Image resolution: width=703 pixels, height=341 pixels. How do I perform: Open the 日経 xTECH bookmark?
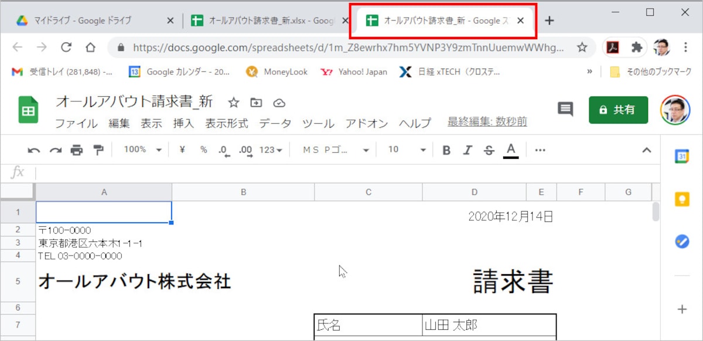(450, 71)
